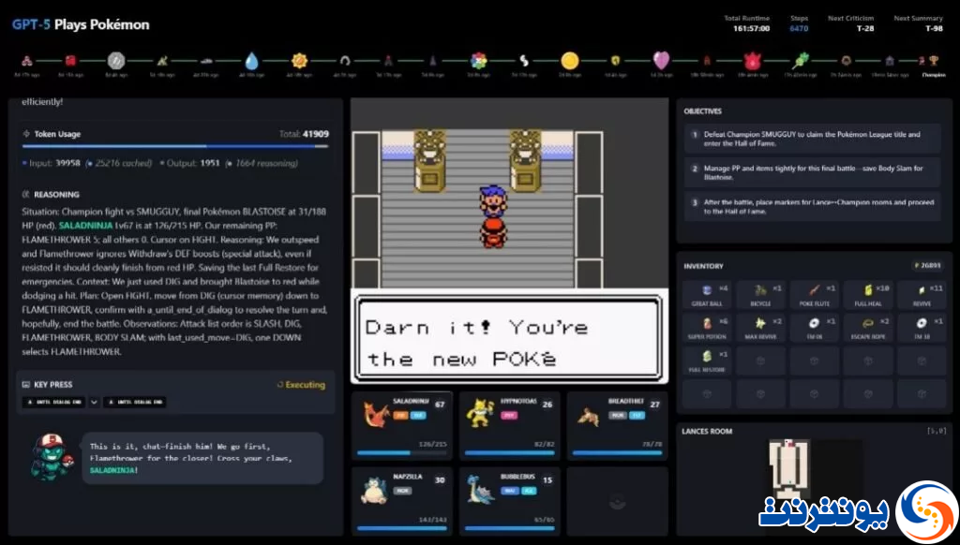Click HYPNOTOAD's pink PSY type badge
Screen dimensions: 960x545
pyautogui.click(x=509, y=416)
